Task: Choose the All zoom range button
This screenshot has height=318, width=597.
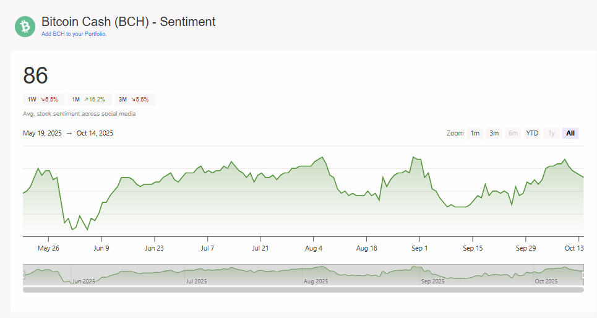Action: (570, 133)
